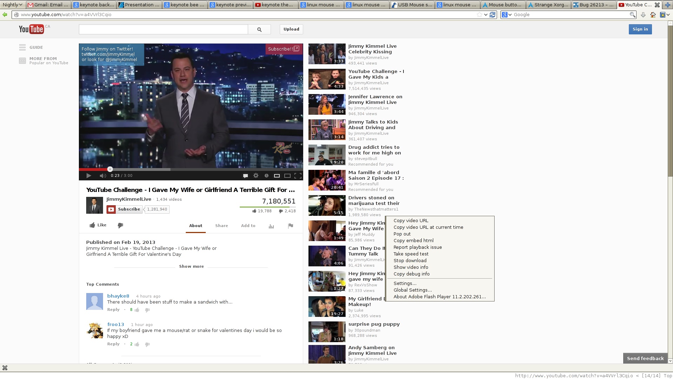
Task: Toggle captions speech bubble icon
Action: point(245,176)
